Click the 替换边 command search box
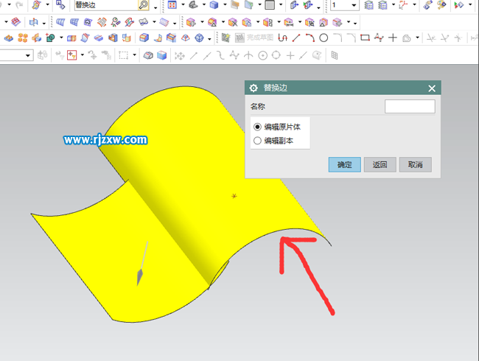 (104, 5)
